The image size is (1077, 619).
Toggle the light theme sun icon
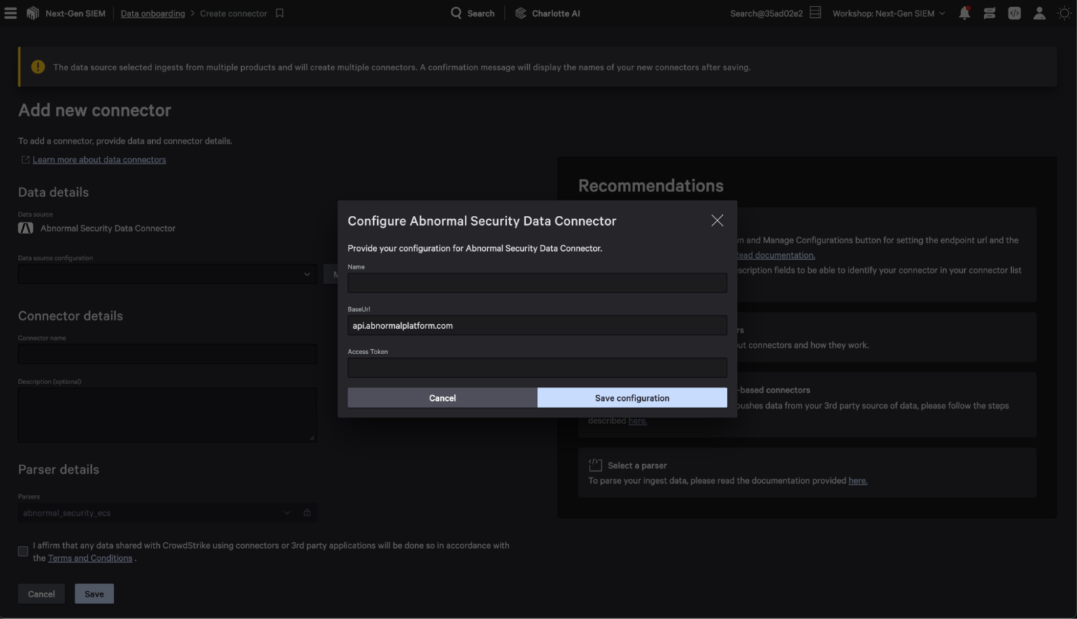coord(1064,13)
